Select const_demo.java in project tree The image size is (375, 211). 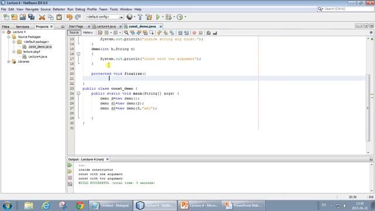[40, 47]
